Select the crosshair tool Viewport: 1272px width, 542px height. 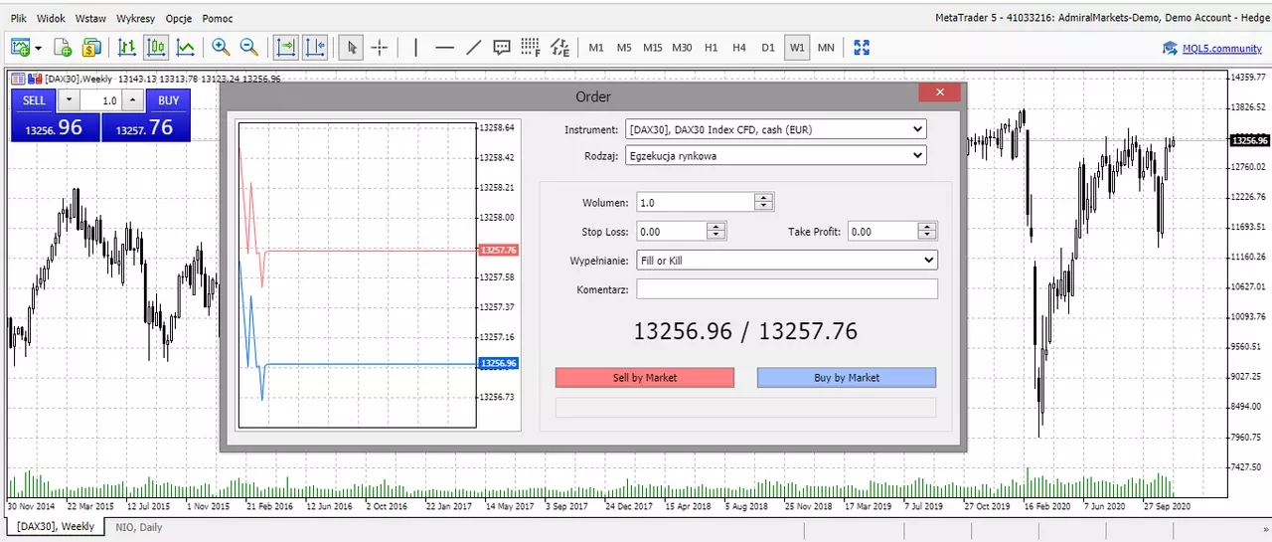[380, 47]
